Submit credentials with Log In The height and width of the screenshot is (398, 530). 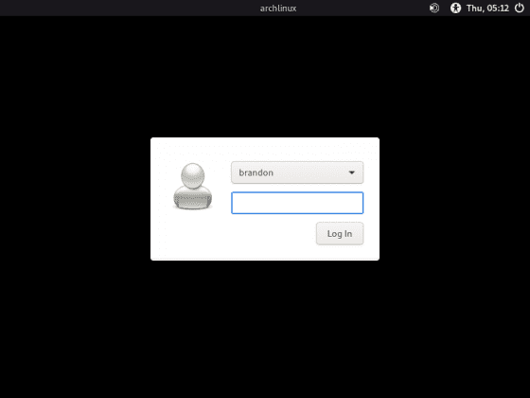click(x=340, y=233)
